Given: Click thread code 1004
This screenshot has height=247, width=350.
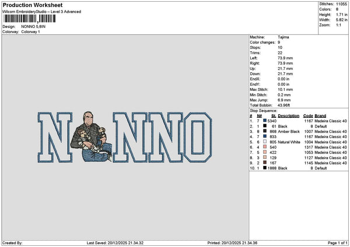Looking at the screenshot, I should pos(309,142).
